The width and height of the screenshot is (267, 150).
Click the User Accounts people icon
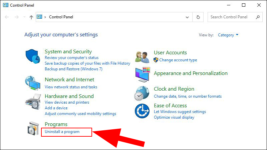click(142, 57)
